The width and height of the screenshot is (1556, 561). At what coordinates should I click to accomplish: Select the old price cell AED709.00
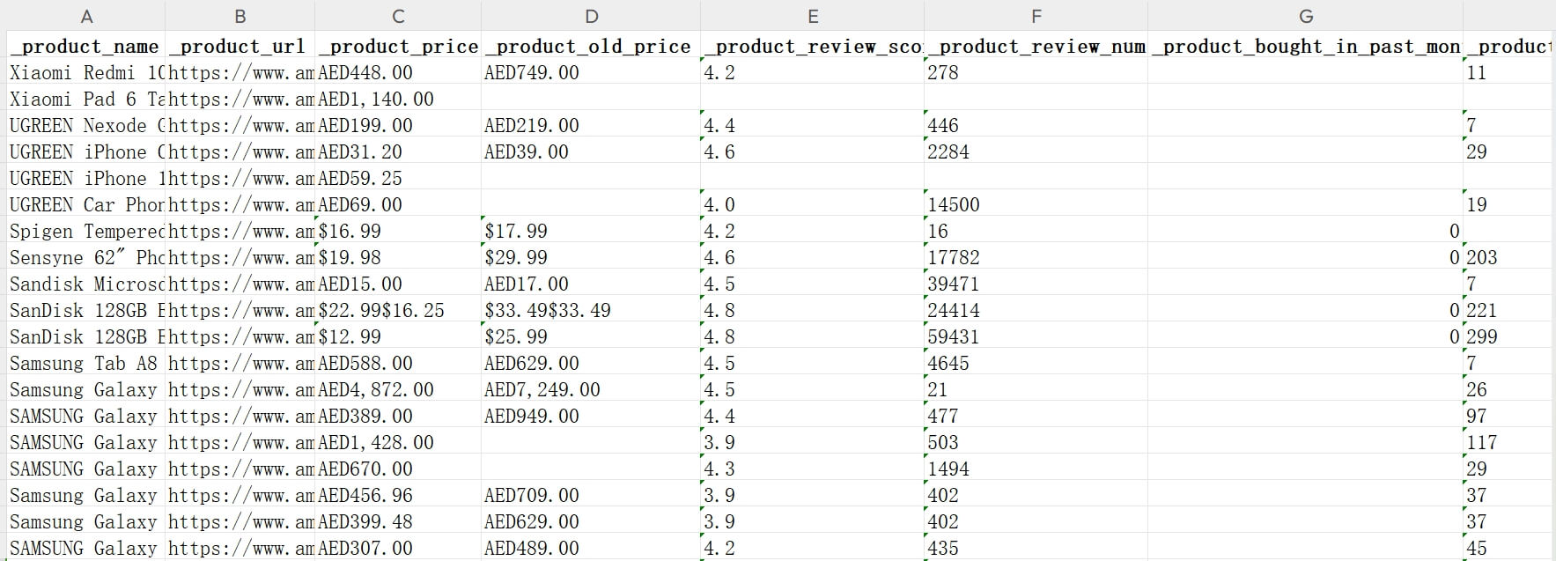point(592,495)
